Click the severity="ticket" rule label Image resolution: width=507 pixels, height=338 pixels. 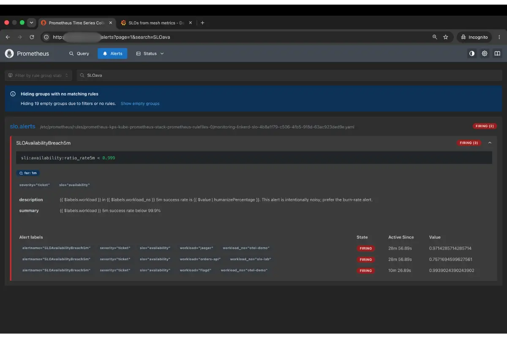pyautogui.click(x=35, y=185)
